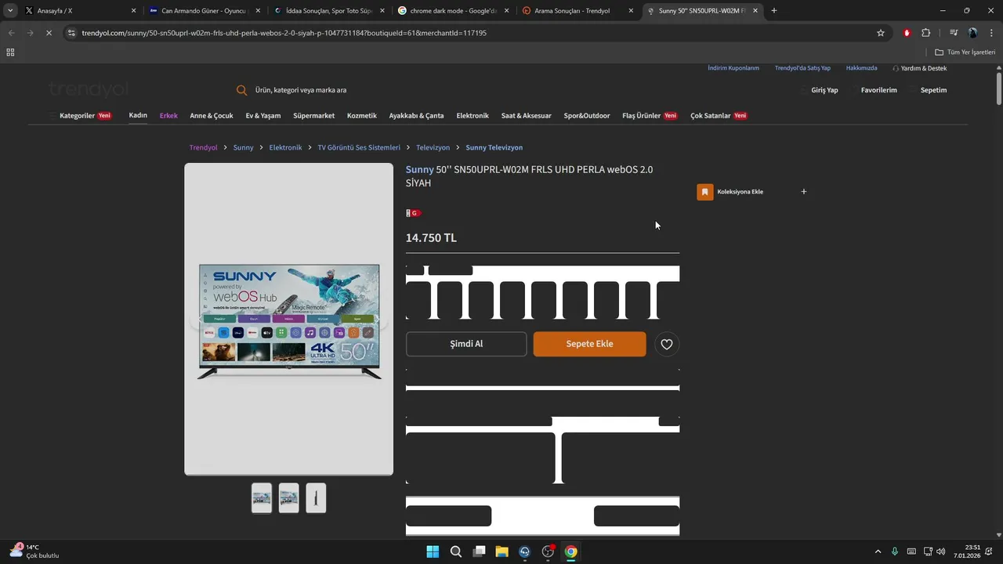Open Chrome extensions puzzle icon
This screenshot has width=1003, height=564.
925,33
